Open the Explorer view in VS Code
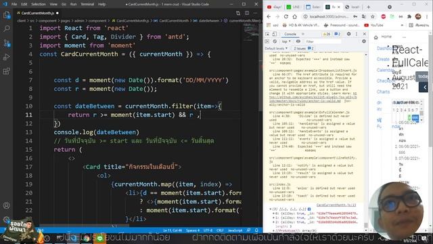Viewport: 433px width, 244px height. tap(6, 15)
